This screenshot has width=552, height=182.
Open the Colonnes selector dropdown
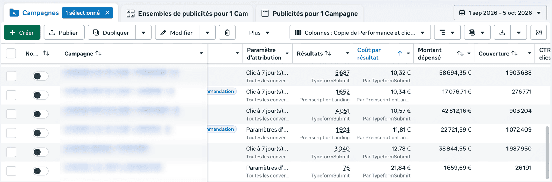[360, 32]
